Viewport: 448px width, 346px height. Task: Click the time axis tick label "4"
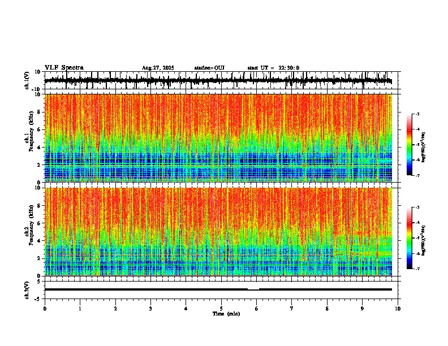186,309
